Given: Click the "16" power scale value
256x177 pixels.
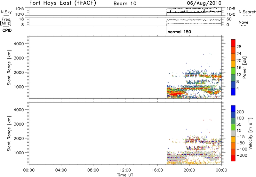Looking at the screenshot, I should click(x=239, y=68).
